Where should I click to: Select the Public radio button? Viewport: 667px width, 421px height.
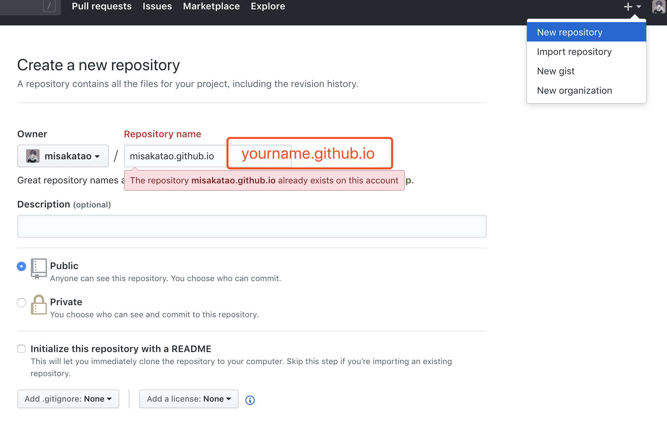(x=21, y=266)
